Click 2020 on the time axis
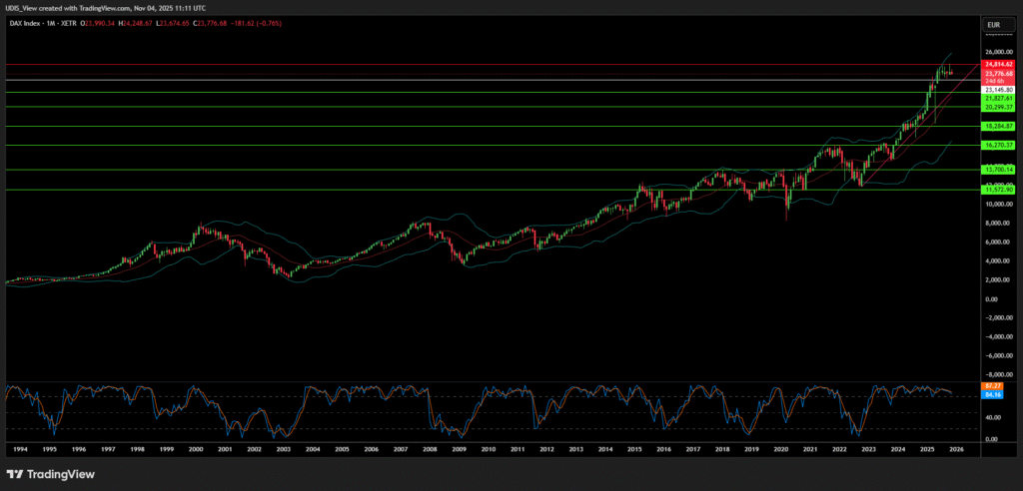The image size is (1023, 491). [x=780, y=451]
